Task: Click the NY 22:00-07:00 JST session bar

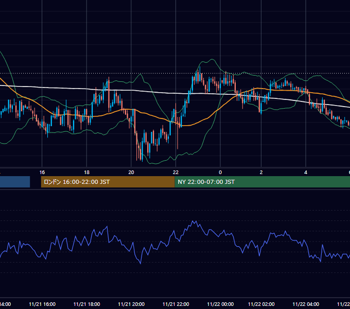Action: pyautogui.click(x=262, y=182)
